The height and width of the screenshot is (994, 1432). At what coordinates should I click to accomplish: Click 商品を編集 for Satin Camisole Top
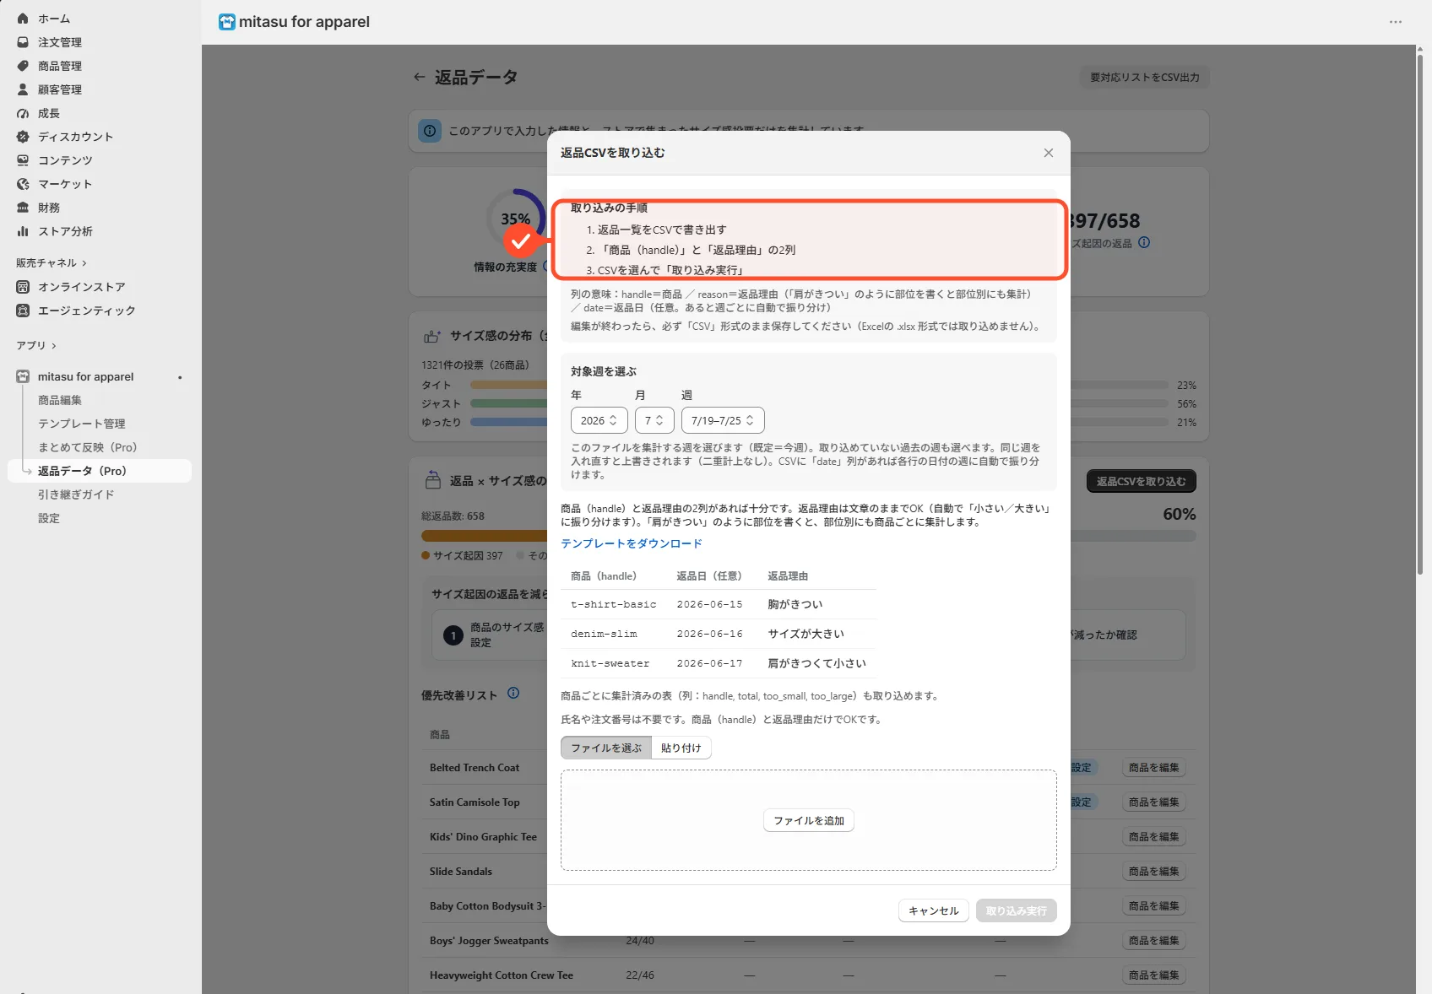(1154, 802)
